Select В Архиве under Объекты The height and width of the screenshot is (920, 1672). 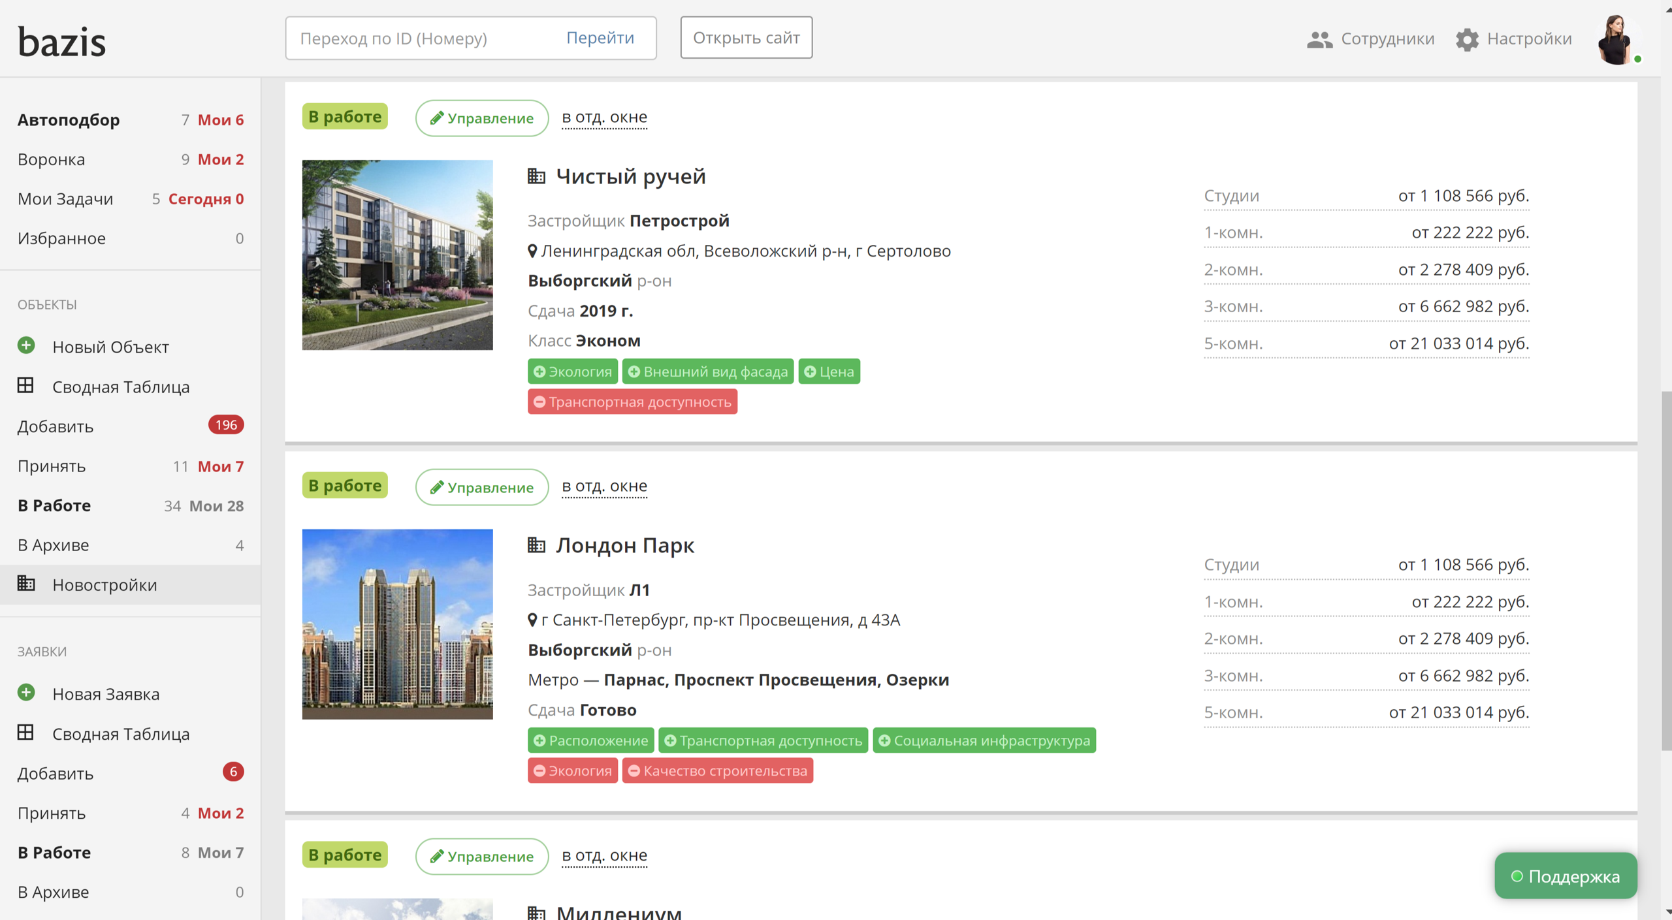pos(53,545)
